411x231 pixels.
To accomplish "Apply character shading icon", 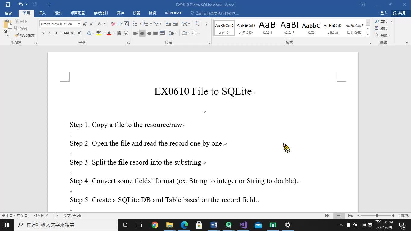I will point(119,33).
